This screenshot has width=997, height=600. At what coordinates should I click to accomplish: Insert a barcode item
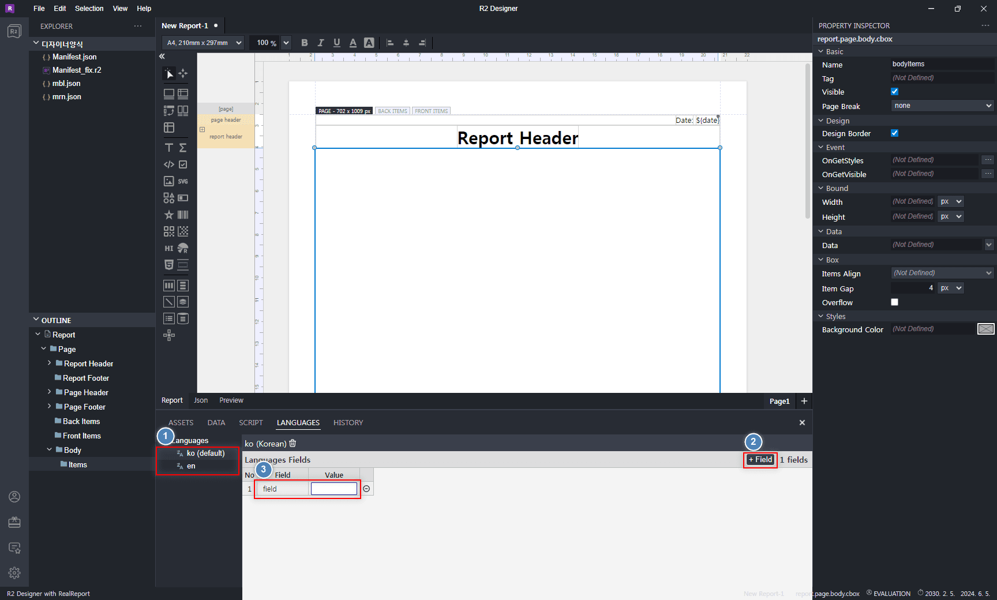click(x=183, y=215)
